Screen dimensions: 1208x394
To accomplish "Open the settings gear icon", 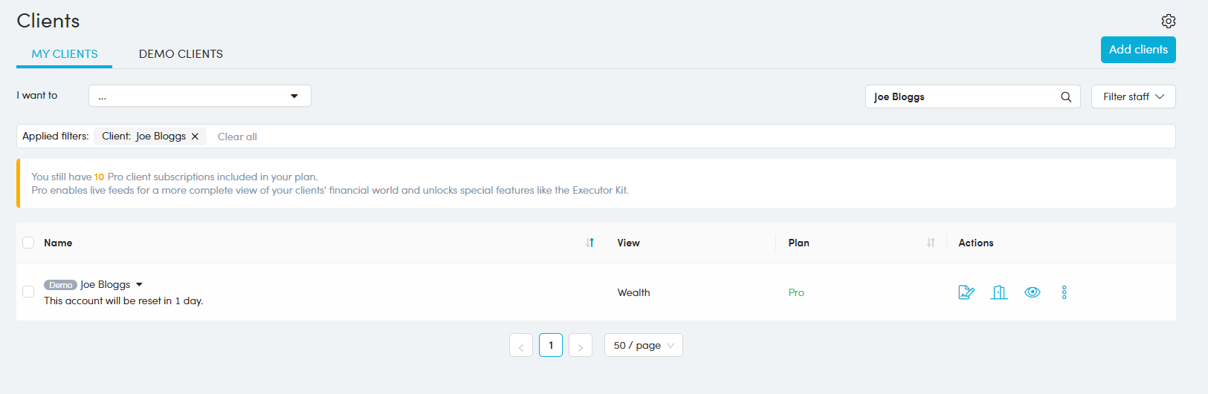I will tap(1168, 21).
